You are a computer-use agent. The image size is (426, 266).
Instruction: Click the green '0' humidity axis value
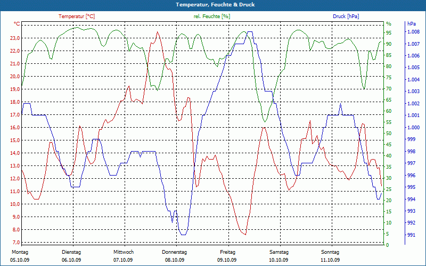(388, 245)
